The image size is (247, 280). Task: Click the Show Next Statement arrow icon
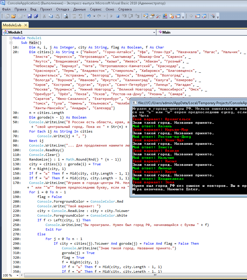pyautogui.click(x=191, y=16)
